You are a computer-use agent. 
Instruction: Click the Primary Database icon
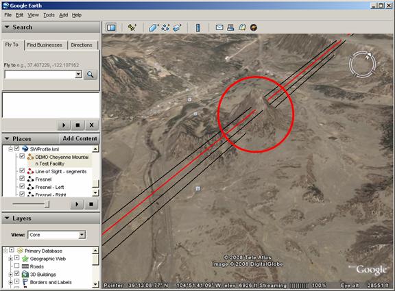pos(20,251)
